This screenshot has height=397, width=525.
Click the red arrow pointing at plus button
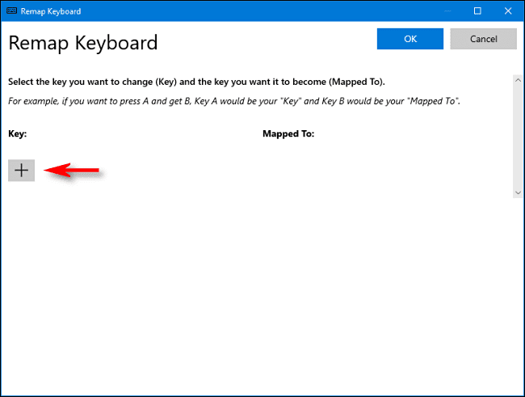(x=73, y=170)
